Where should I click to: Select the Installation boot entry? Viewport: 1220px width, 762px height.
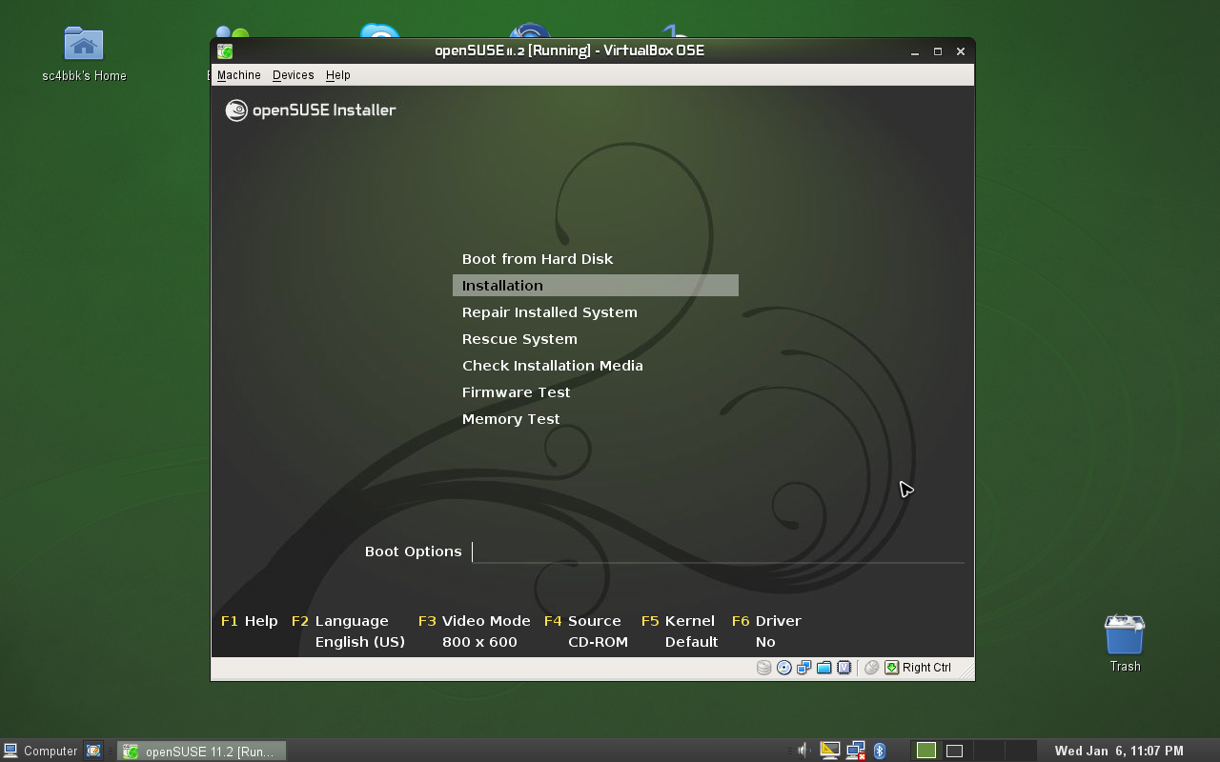pos(596,286)
